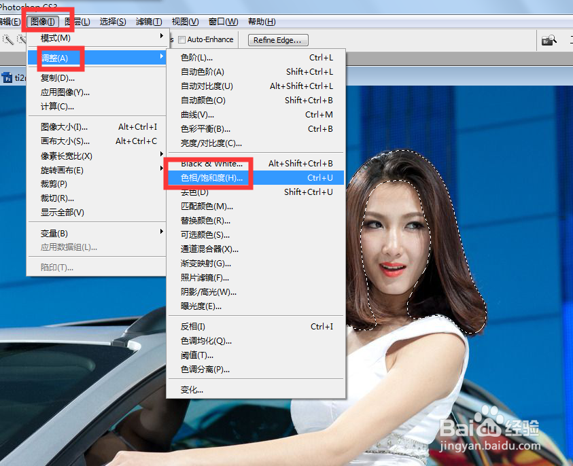
Task: Choose 裁切(R)... menu item
Action: (x=97, y=198)
